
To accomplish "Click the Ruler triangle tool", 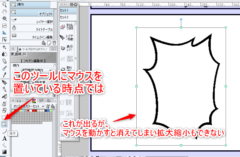I will click(4, 33).
